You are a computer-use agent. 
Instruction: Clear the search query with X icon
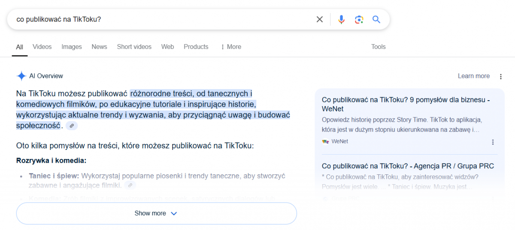coord(319,19)
